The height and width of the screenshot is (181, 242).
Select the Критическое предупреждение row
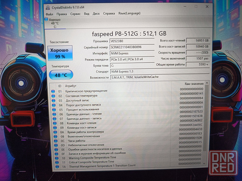(128, 91)
